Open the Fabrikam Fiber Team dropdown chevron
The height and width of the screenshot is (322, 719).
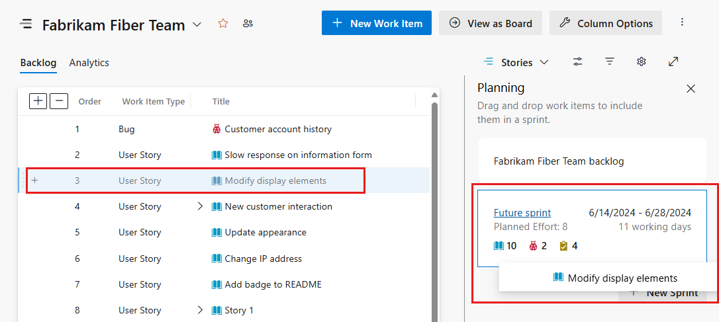(197, 24)
